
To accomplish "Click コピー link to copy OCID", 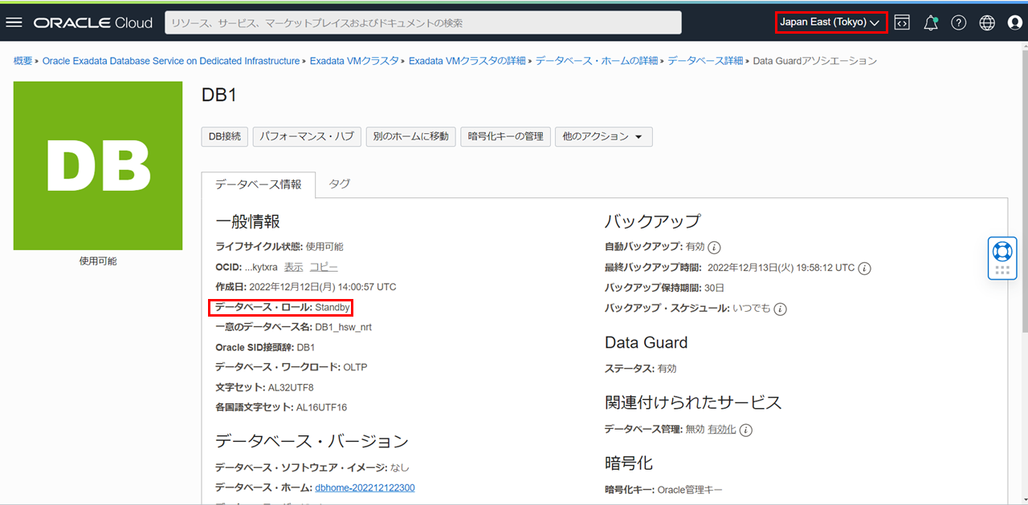I will tap(324, 267).
